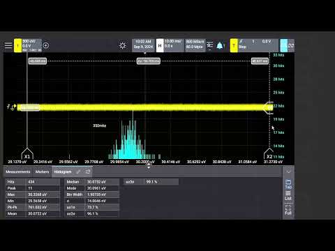Select the sigma row showing 74.0046
Screen dimensions: 335x251
91,201
